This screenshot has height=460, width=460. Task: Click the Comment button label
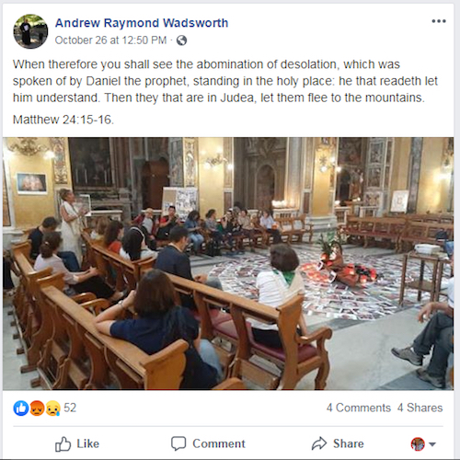point(219,443)
